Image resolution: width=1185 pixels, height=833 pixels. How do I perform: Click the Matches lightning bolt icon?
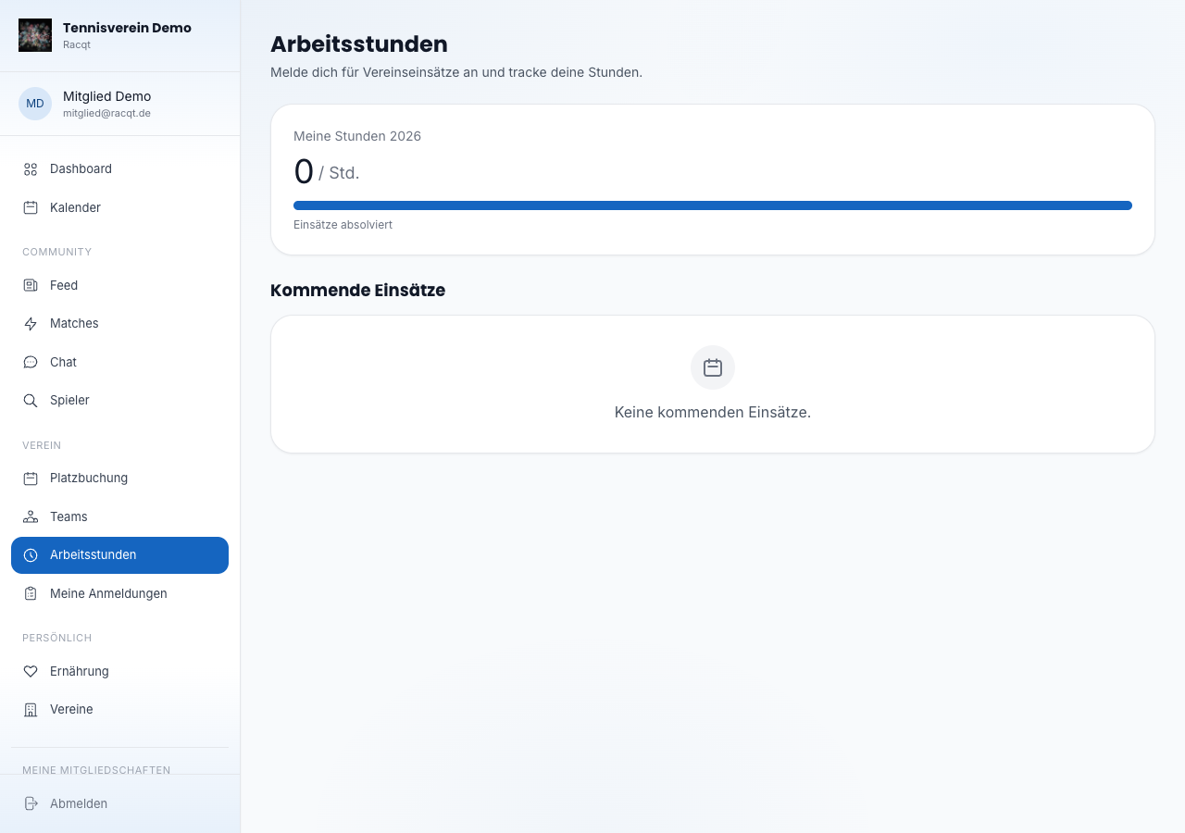[31, 324]
